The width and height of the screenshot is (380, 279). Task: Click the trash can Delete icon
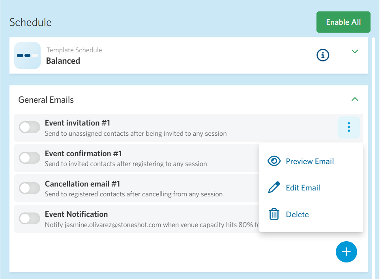pos(274,214)
